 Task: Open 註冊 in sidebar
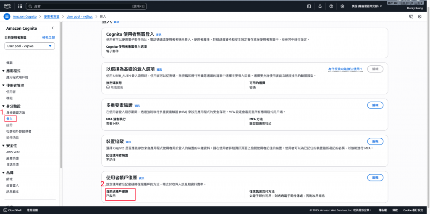[9, 125]
